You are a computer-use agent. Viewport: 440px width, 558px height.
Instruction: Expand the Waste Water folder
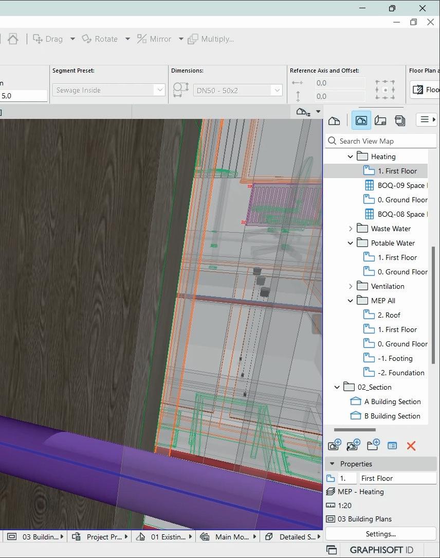click(x=351, y=229)
